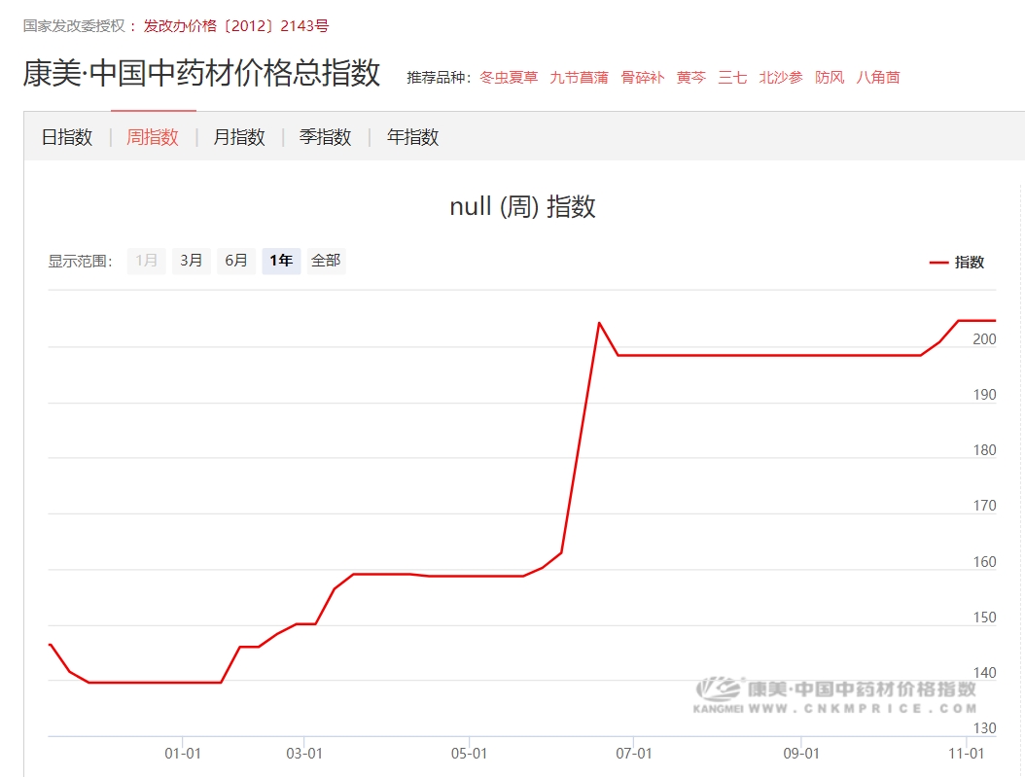This screenshot has width=1025, height=777.
Task: Select the 骨碎补 recommended variety
Action: (x=642, y=78)
